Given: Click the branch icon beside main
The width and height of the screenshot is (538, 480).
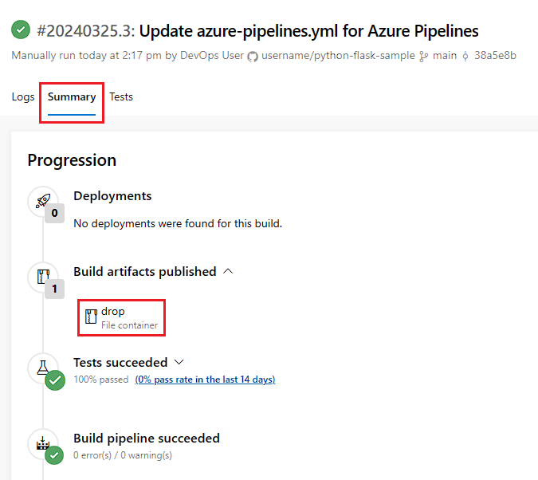Looking at the screenshot, I should [424, 56].
